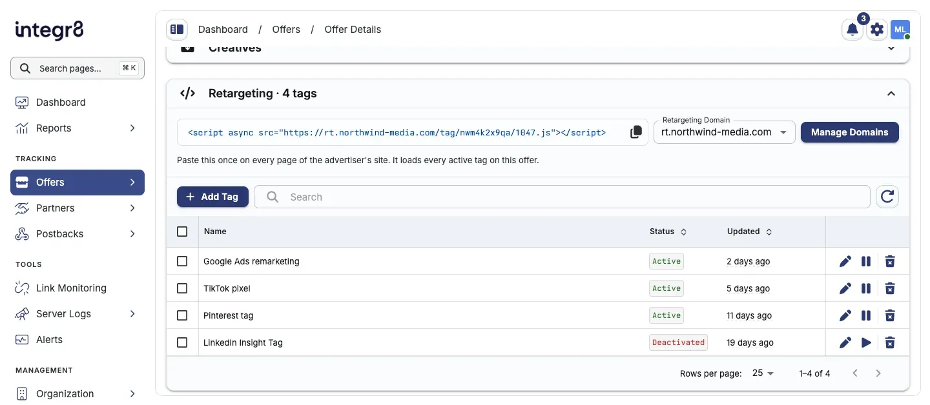930x405 pixels.
Task: Click the "TikTok pixel" name cell
Action: tap(227, 288)
